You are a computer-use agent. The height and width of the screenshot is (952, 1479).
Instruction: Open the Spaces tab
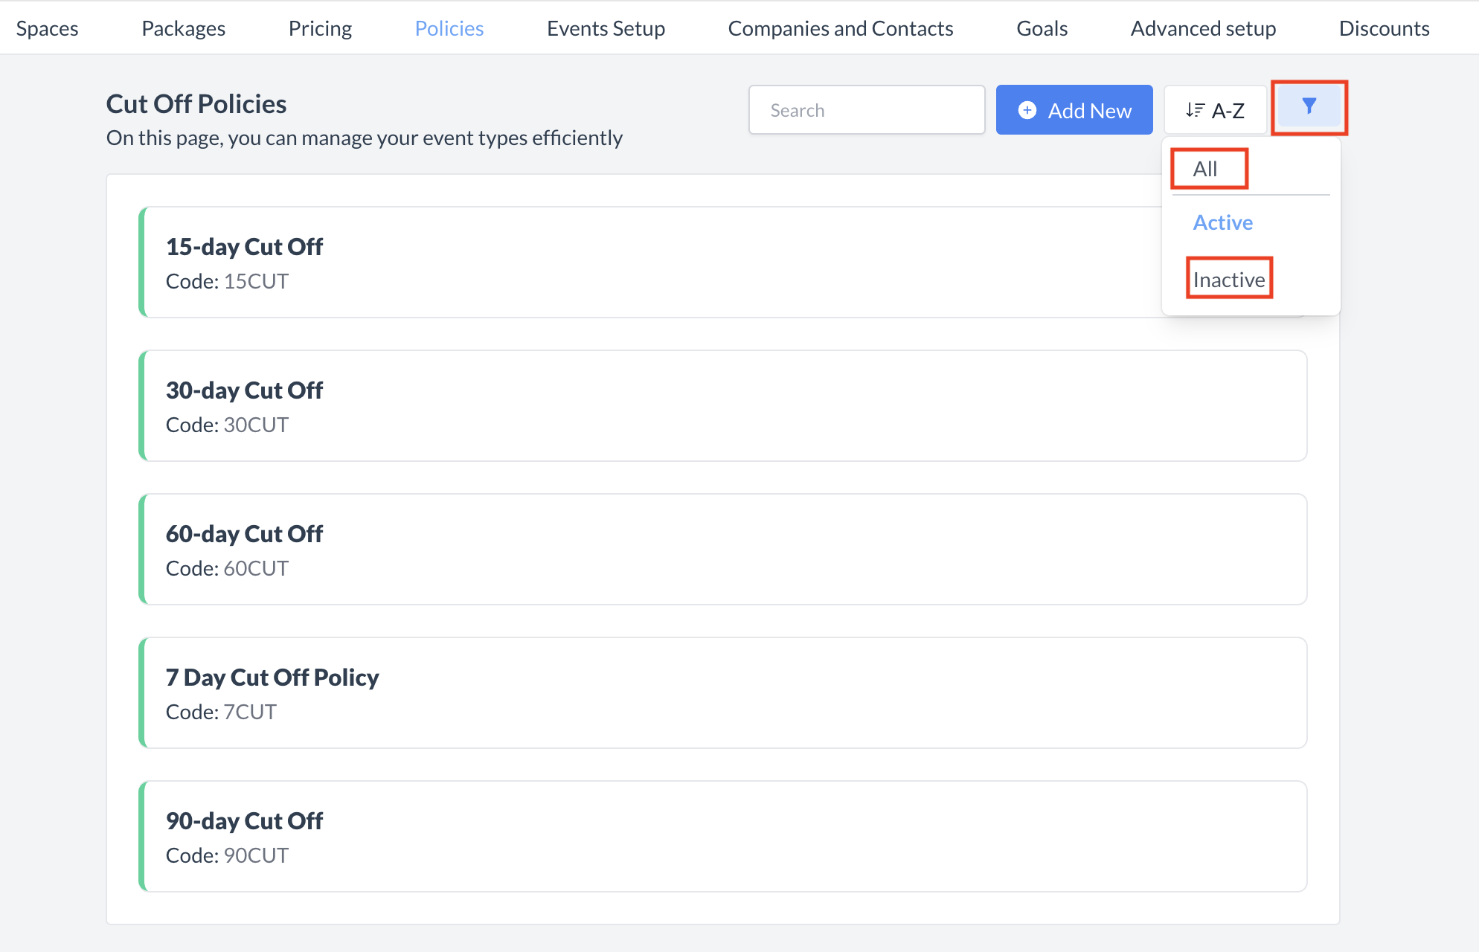[x=47, y=28]
